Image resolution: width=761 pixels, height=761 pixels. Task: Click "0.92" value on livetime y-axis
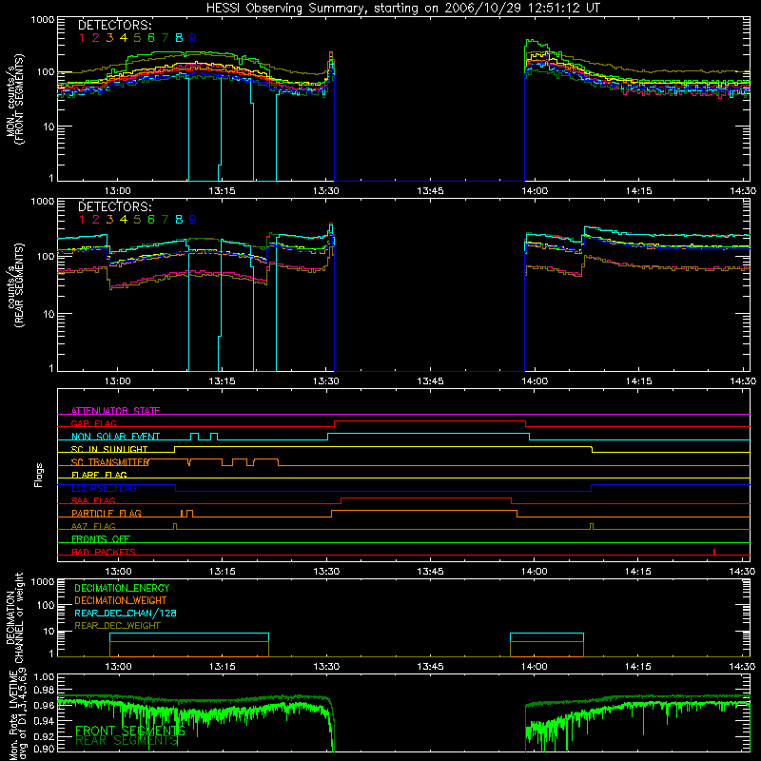click(44, 736)
